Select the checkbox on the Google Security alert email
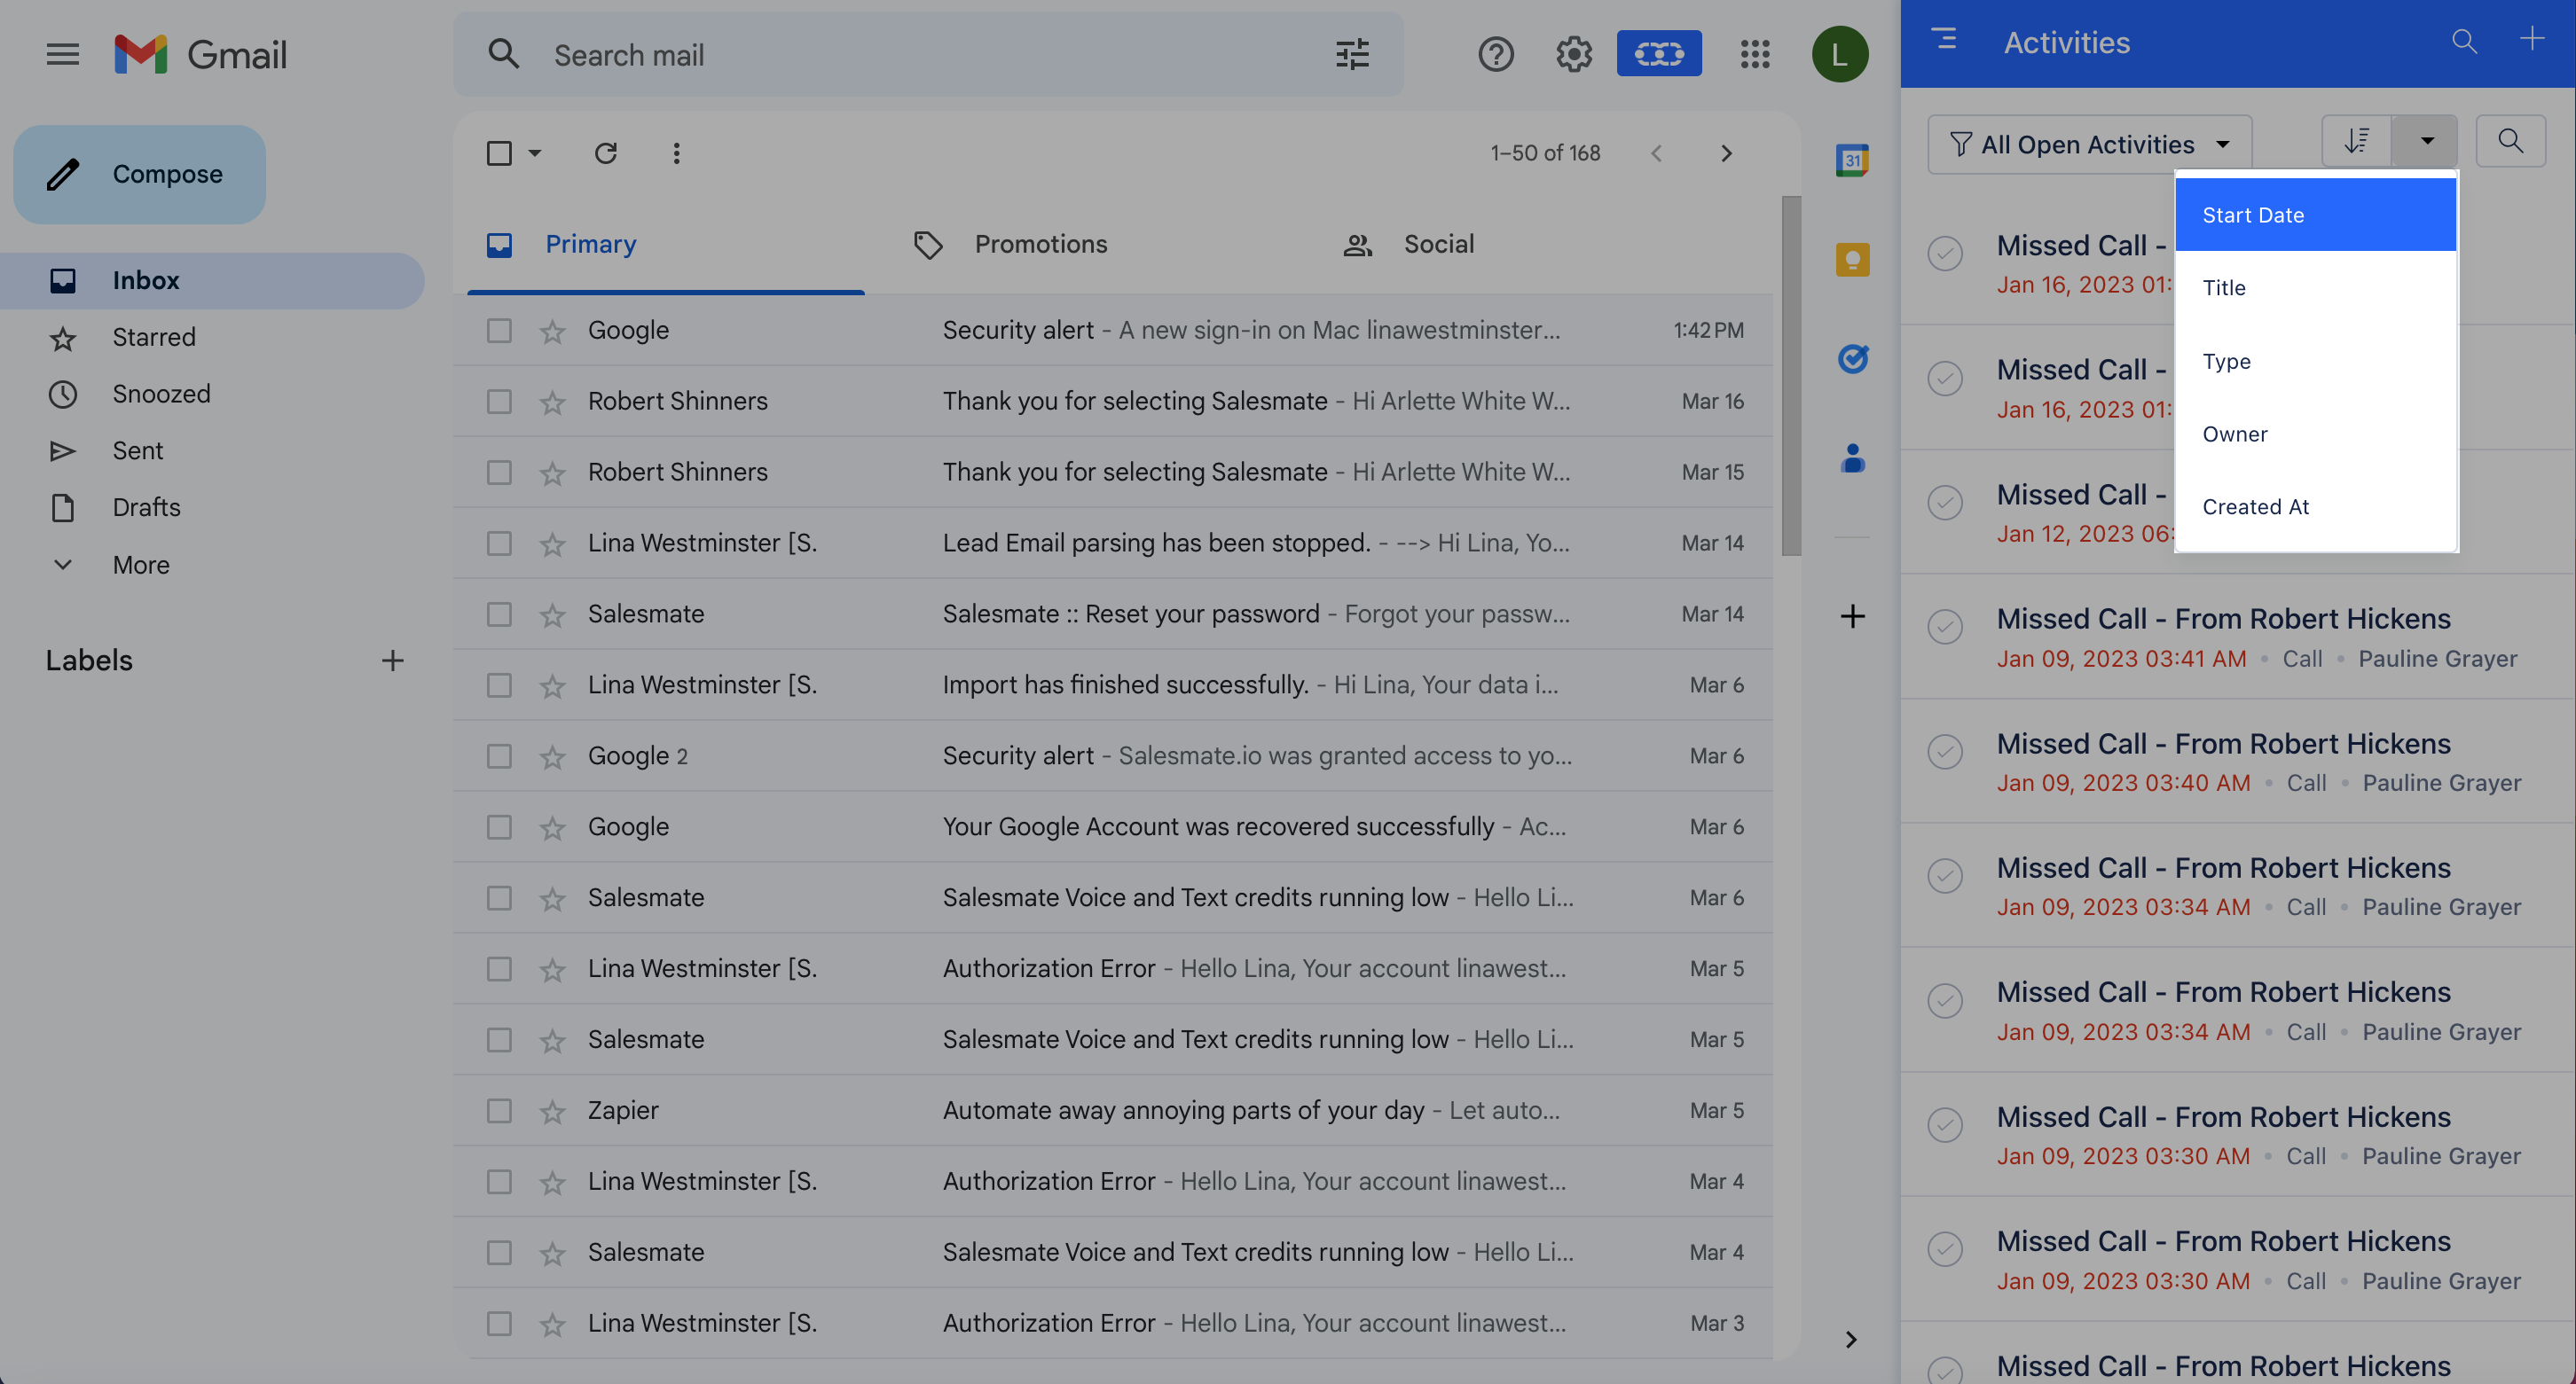This screenshot has height=1384, width=2576. pos(499,330)
